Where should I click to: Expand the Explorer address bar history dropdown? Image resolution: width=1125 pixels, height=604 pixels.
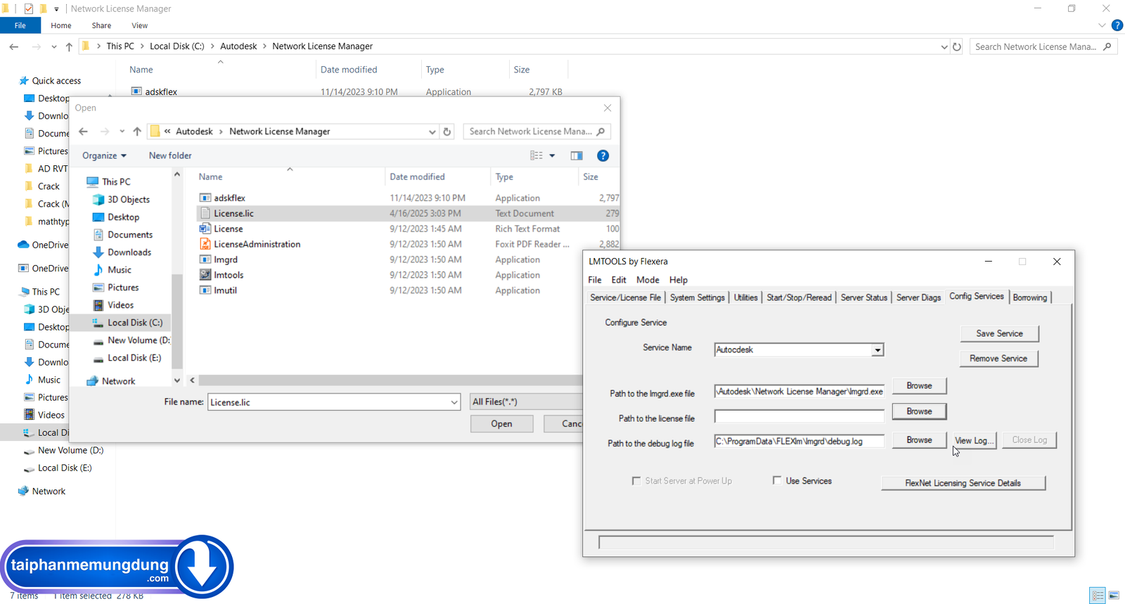(x=944, y=46)
